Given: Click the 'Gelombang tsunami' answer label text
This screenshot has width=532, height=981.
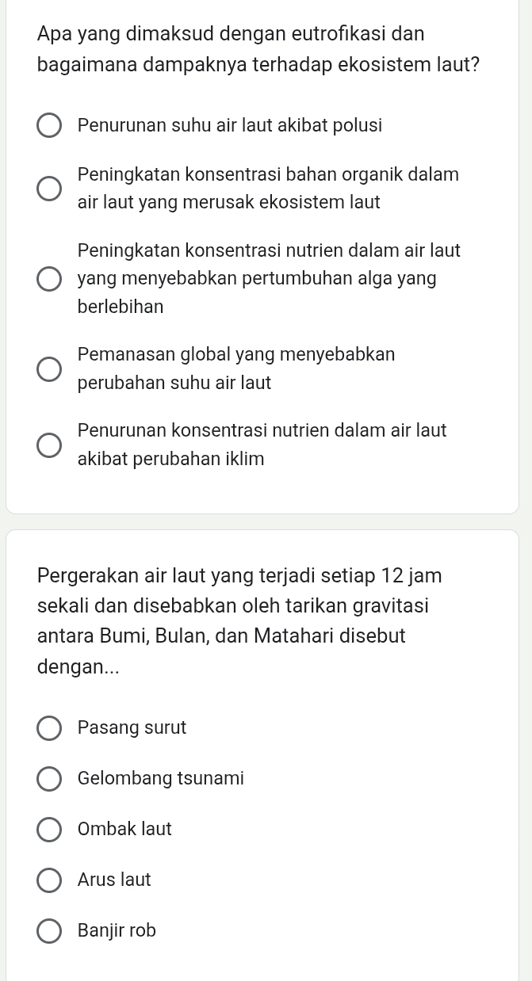Looking at the screenshot, I should point(161,779).
